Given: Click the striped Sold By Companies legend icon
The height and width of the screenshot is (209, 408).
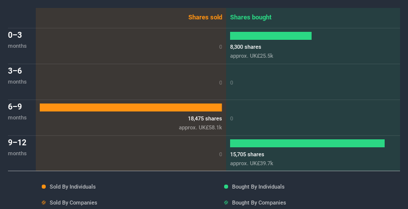Looking at the screenshot, I should point(44,203).
